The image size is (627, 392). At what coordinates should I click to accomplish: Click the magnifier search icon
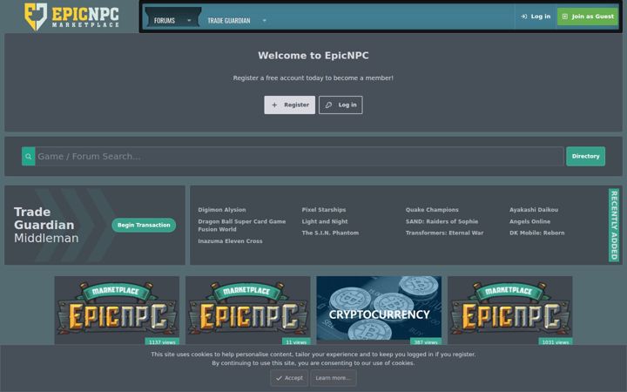point(29,157)
